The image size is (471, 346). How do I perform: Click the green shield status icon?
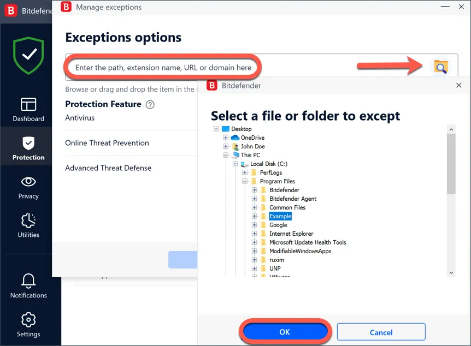pyautogui.click(x=28, y=55)
